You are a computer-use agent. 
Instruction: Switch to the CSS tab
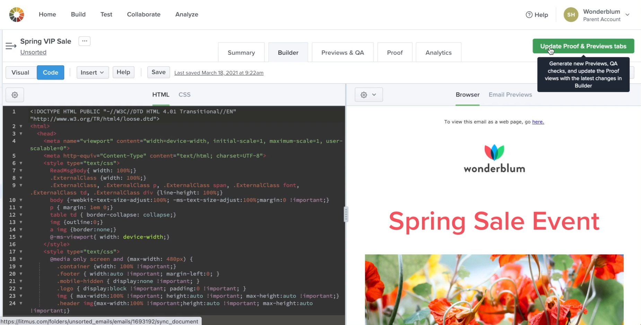point(184,95)
